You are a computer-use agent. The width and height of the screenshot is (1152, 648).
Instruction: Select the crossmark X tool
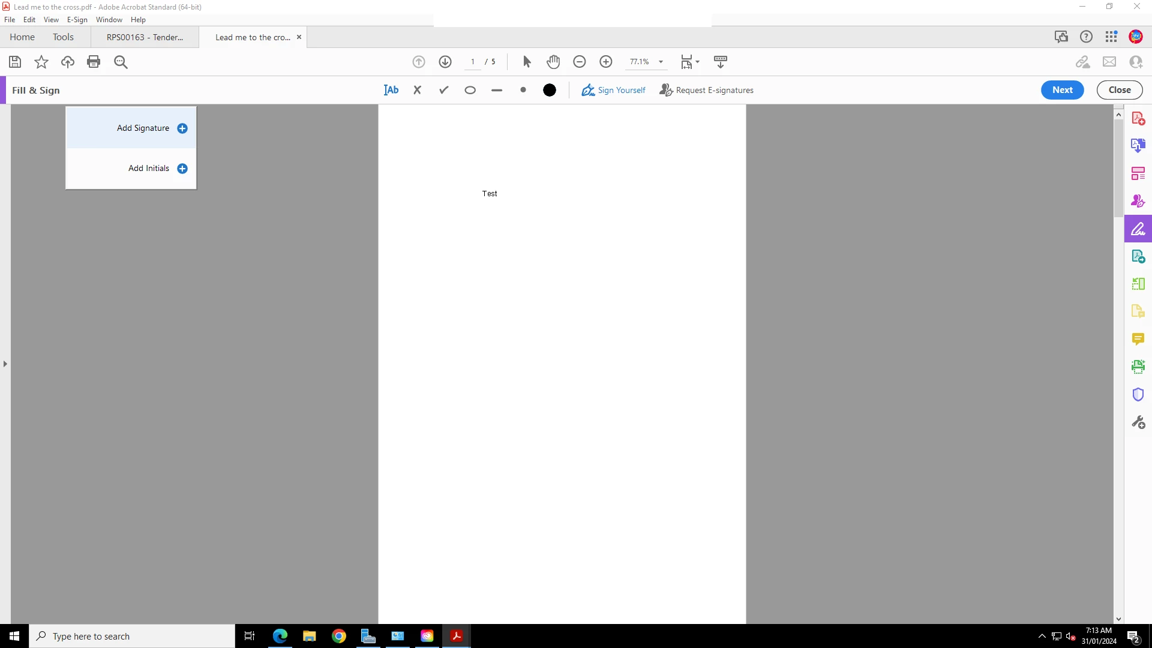coord(418,90)
